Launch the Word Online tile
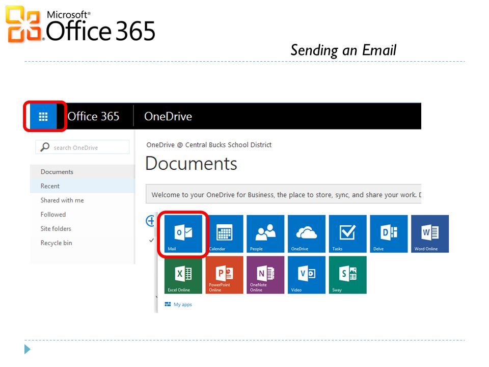The width and height of the screenshot is (489, 367). [430, 234]
